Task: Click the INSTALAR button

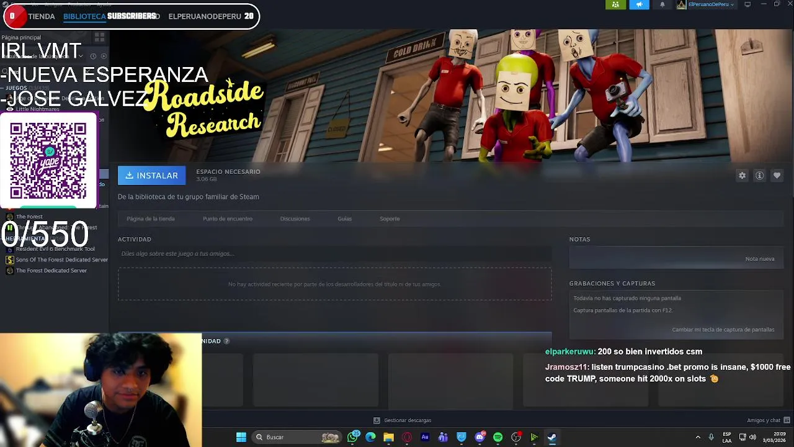Action: (x=151, y=176)
